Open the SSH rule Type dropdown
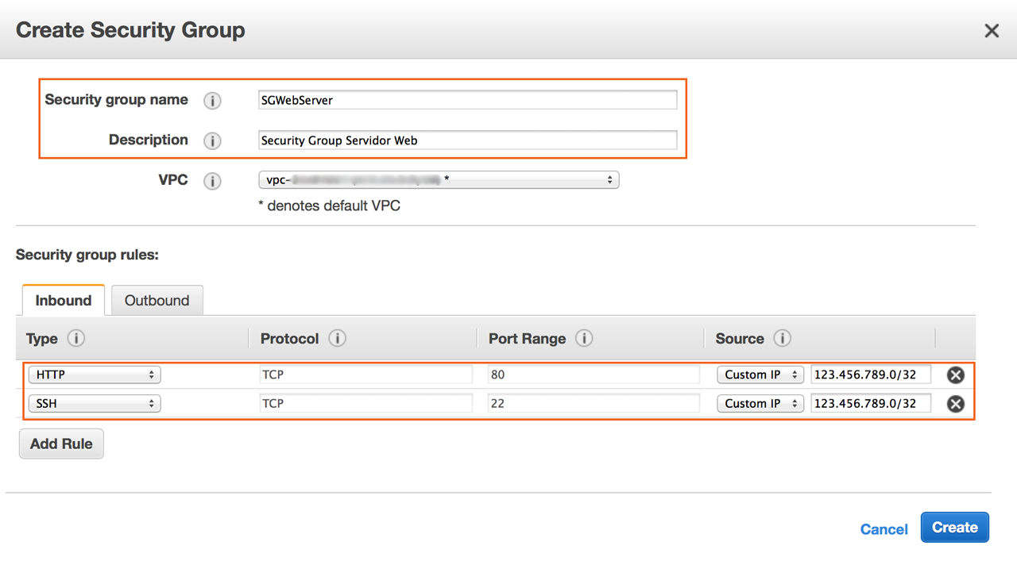Screen dimensions: 1017x561 pos(95,403)
